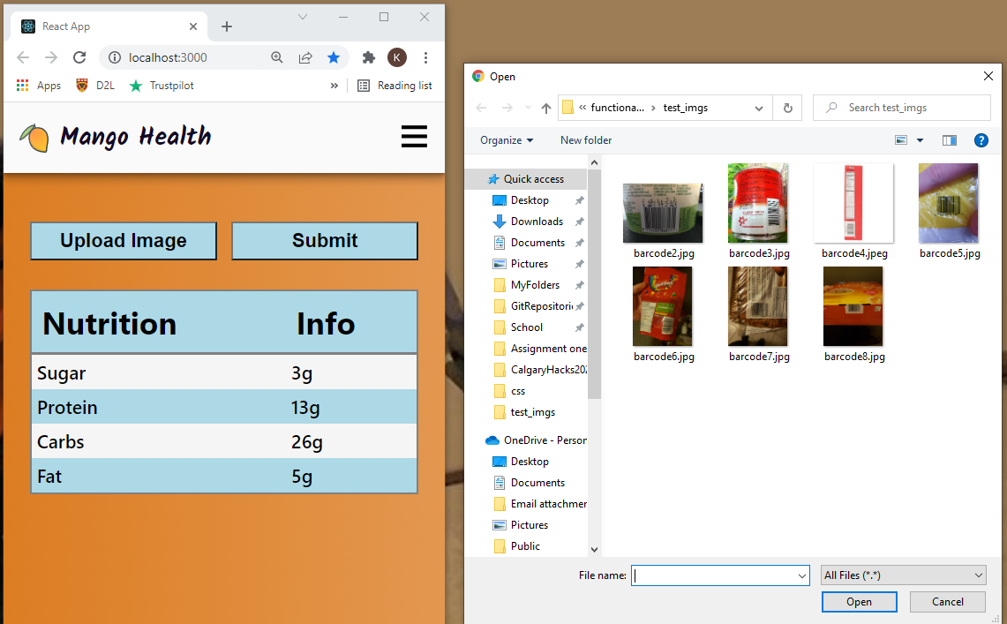Open the Help icon in dialog
Image resolution: width=1007 pixels, height=624 pixels.
pos(981,140)
